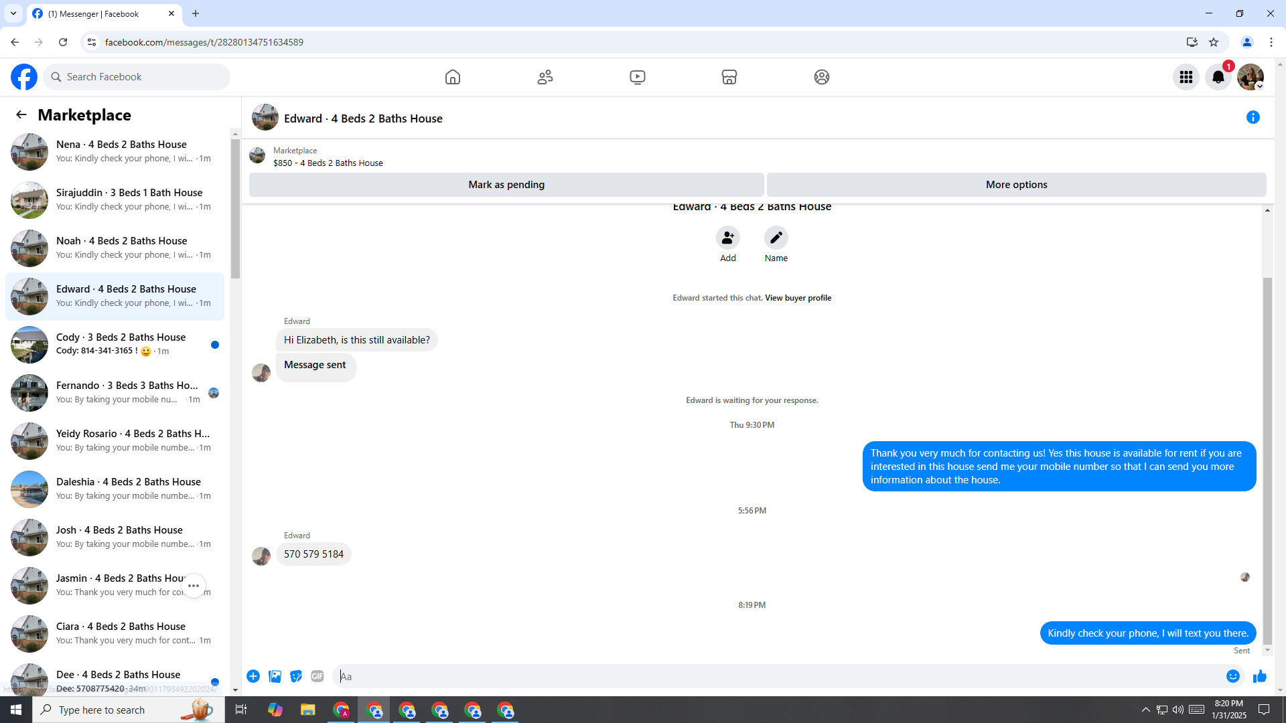Open the emoji picker in composer

[1233, 676]
